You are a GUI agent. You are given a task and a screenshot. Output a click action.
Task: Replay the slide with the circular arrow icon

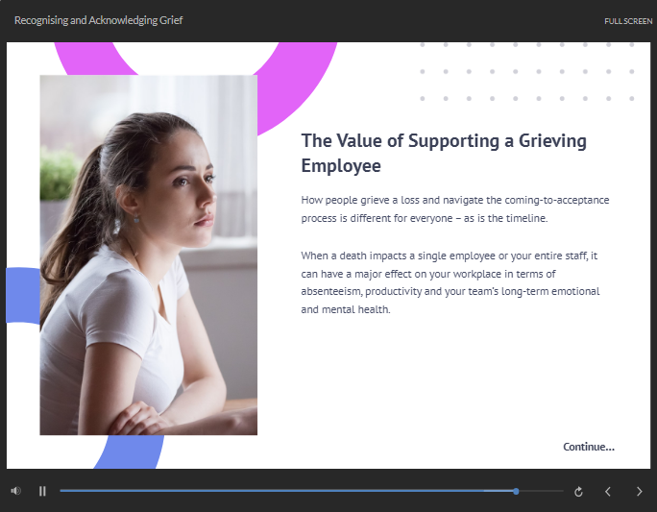pos(578,492)
